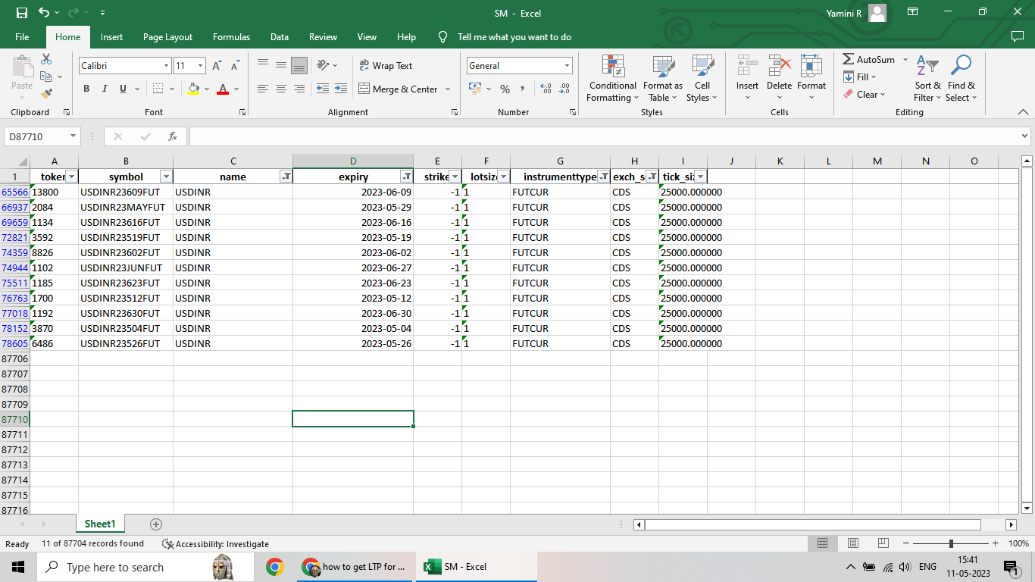This screenshot has width=1035, height=582.
Task: Click the Borders icon
Action: tap(158, 89)
